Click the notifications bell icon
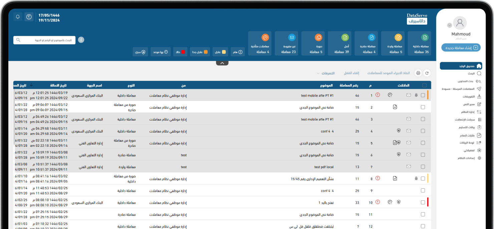Screen dimensions: 494x229 (x=18, y=17)
